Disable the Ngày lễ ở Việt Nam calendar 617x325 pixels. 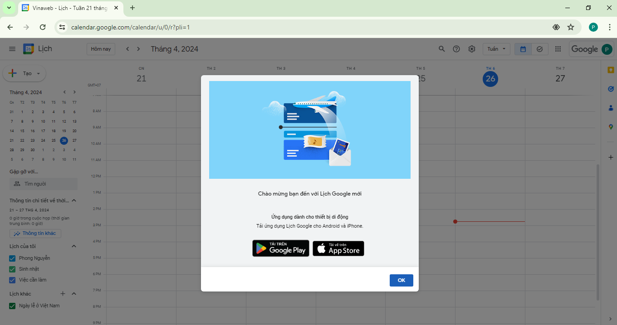tap(13, 306)
